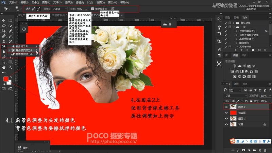This screenshot has height=153, width=272.
Task: Choose 魔术橡皮擦工具 from the flyout
Action: pos(24,54)
